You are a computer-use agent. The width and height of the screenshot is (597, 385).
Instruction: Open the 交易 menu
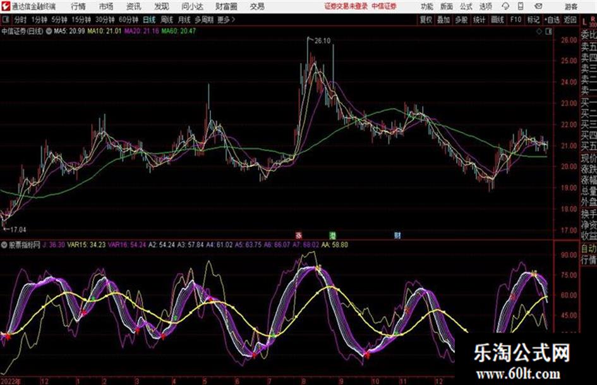point(257,6)
